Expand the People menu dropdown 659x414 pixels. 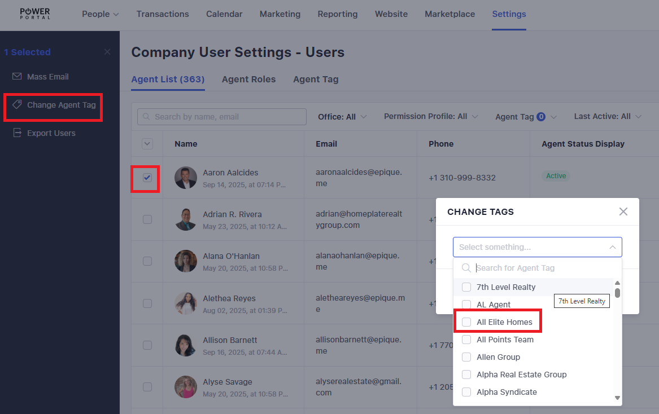point(101,14)
